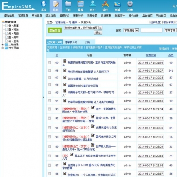Select the 美·奇迹 tree item
177x177 pixels.
tap(14, 33)
